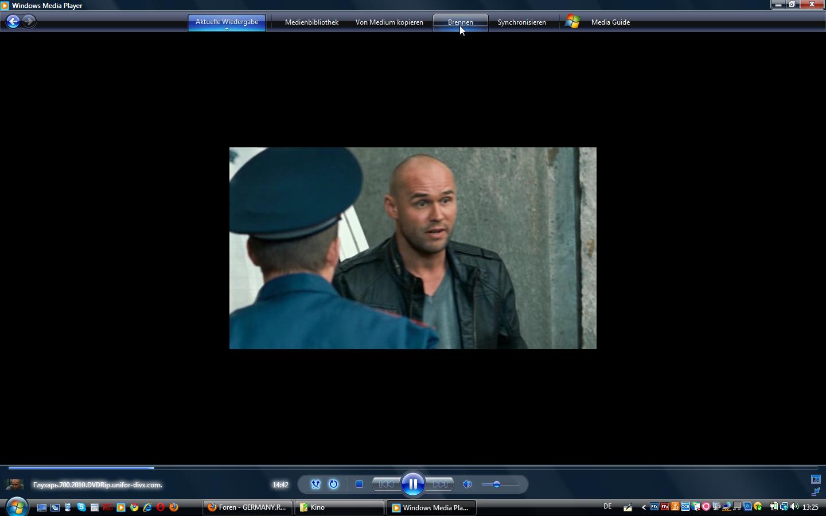This screenshot has width=826, height=516.
Task: Launch Skype from Quick Launch
Action: (81, 507)
